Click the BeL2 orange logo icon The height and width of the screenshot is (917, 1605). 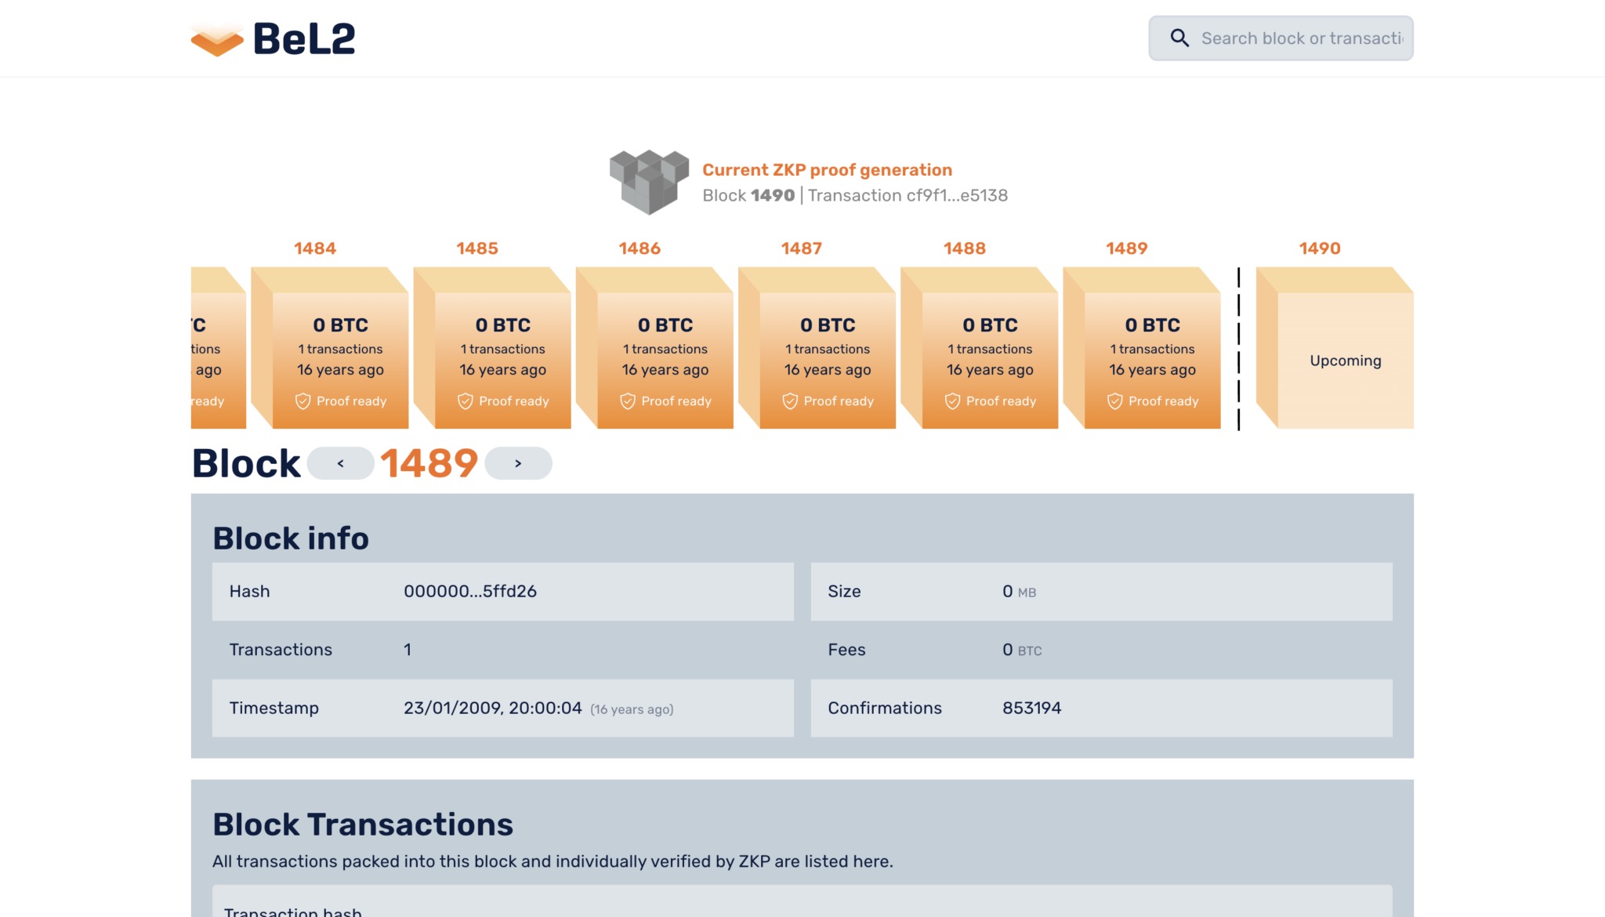217,40
